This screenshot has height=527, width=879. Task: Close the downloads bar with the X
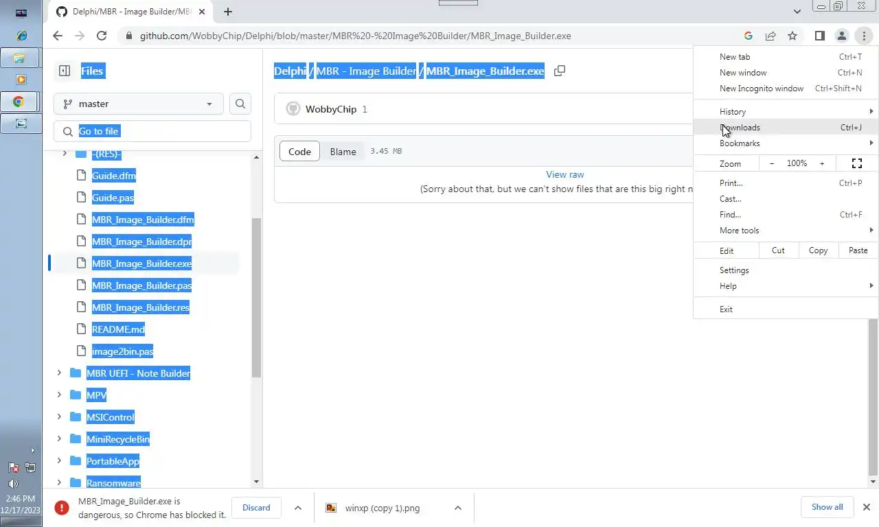click(x=866, y=507)
